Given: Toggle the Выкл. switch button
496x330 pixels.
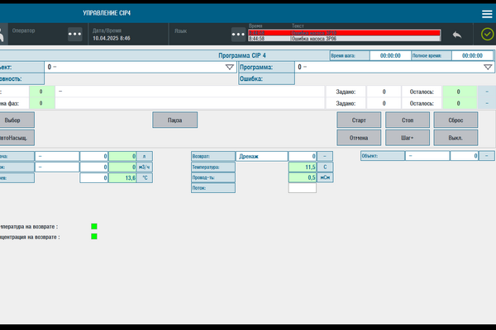Looking at the screenshot, I should click(x=455, y=137).
